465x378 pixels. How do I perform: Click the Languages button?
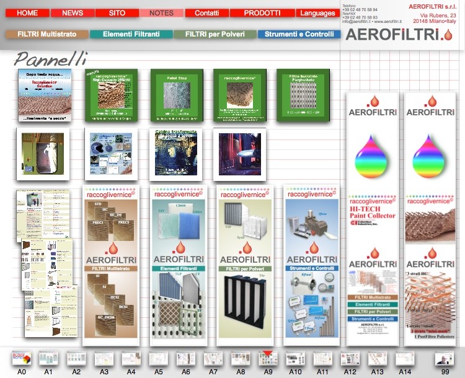pyautogui.click(x=317, y=13)
